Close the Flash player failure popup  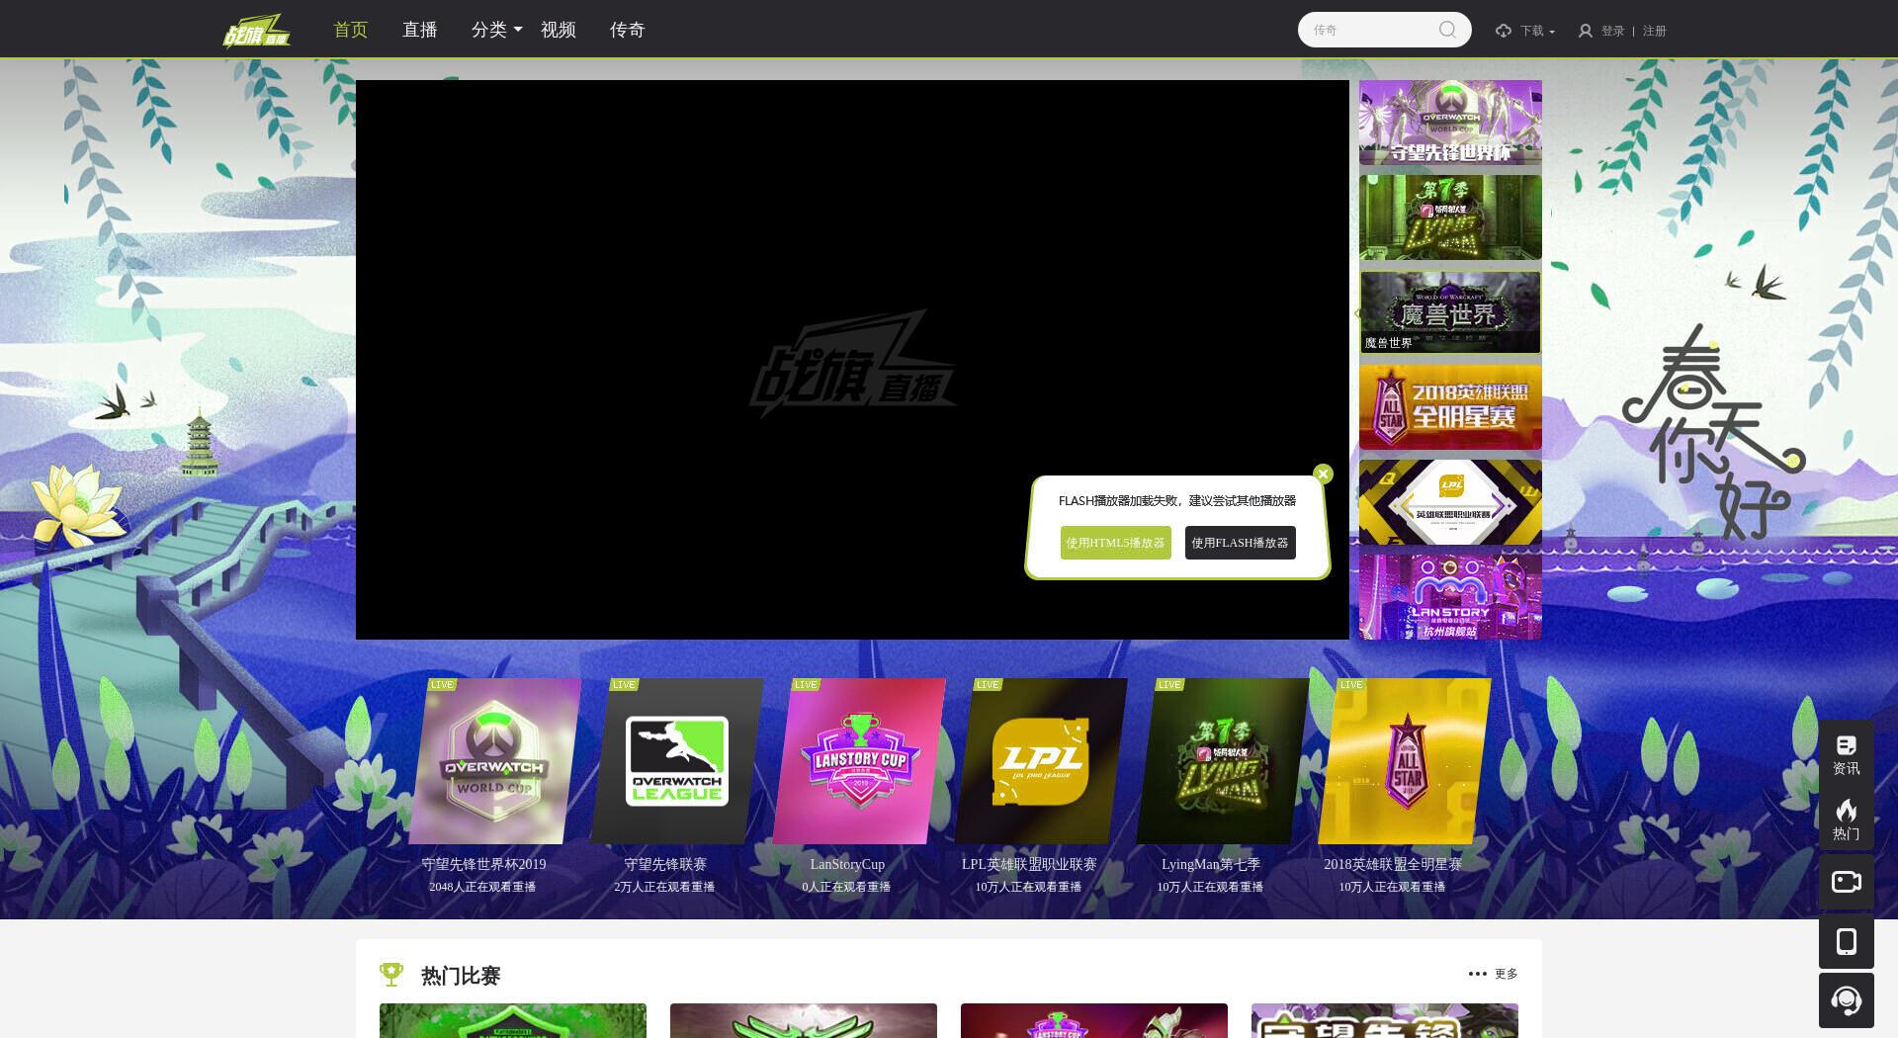tap(1323, 474)
